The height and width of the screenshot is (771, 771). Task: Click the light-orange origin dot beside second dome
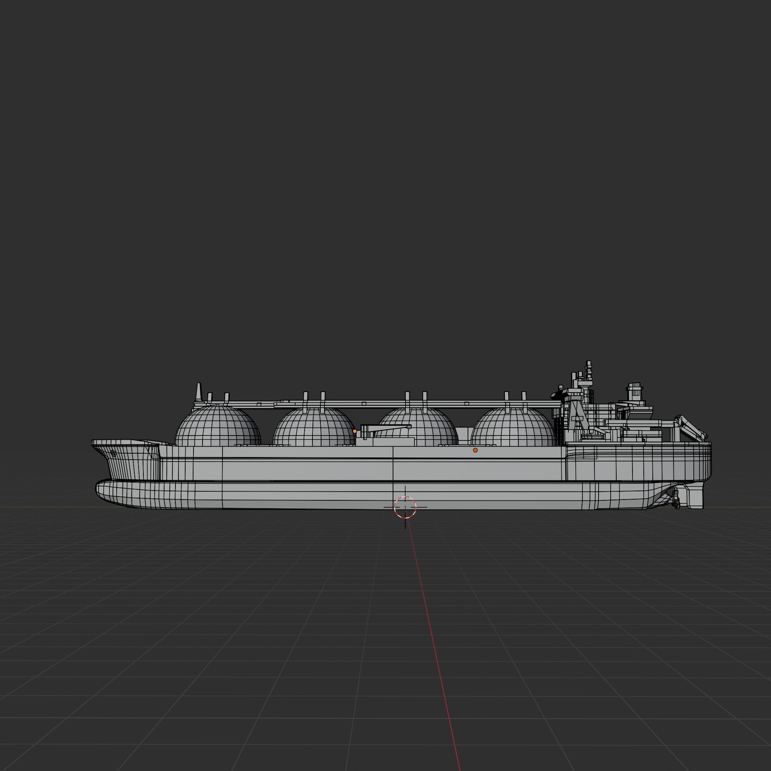tap(355, 431)
